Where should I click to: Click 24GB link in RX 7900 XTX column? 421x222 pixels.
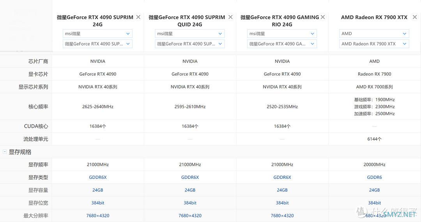point(375,190)
